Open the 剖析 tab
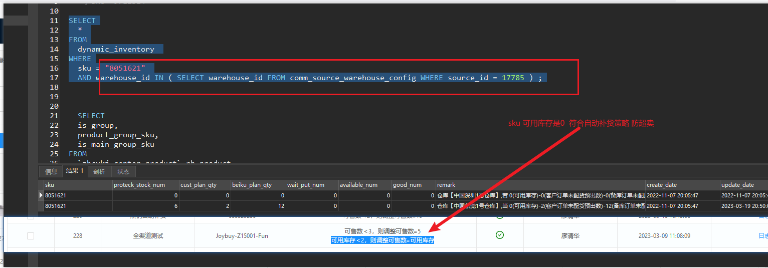The width and height of the screenshot is (768, 268). tap(99, 172)
